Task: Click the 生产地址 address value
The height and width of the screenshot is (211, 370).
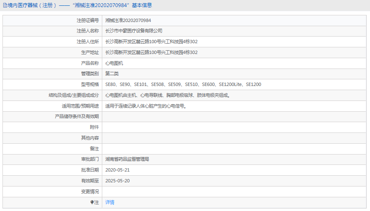Action: coord(151,52)
